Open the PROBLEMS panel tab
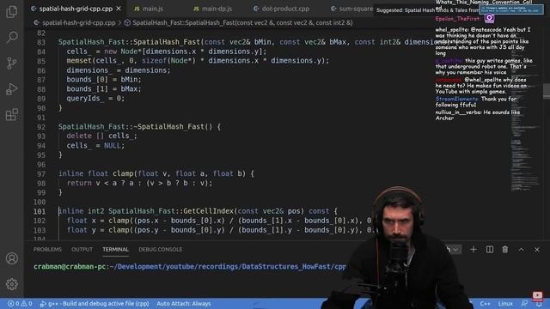 pyautogui.click(x=47, y=250)
